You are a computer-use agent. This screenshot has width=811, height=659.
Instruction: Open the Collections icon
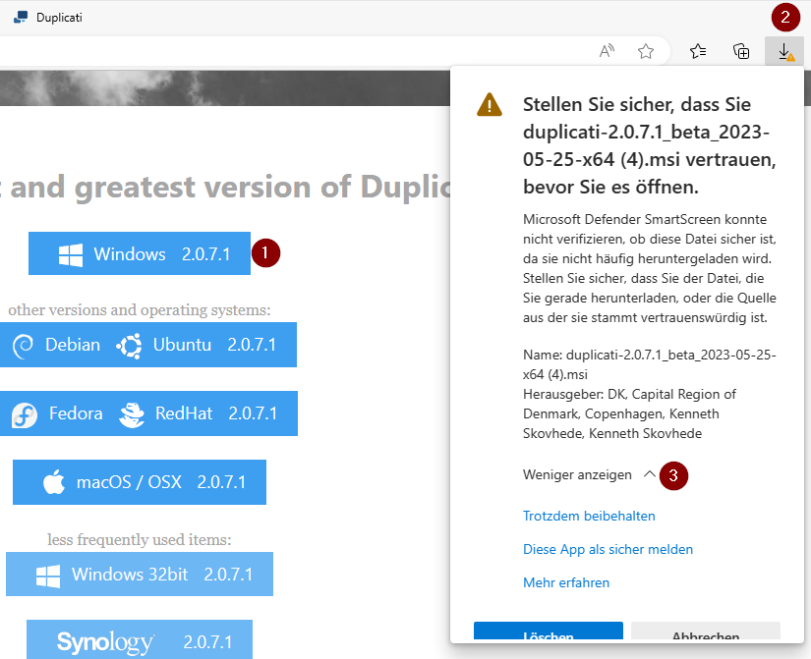[741, 51]
